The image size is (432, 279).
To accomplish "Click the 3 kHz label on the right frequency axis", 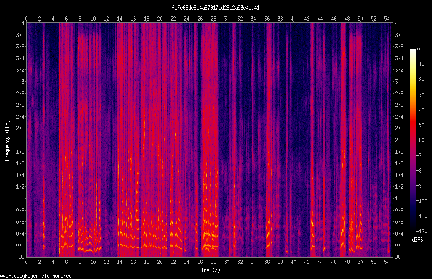I will pos(397,82).
